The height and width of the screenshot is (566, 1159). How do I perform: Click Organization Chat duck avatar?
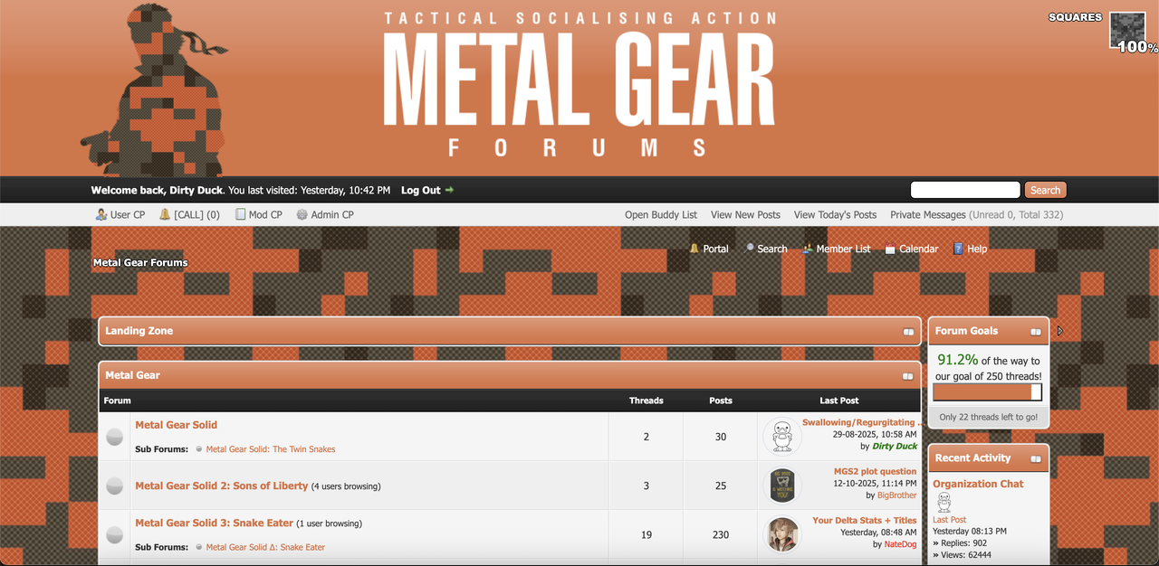coord(943,502)
